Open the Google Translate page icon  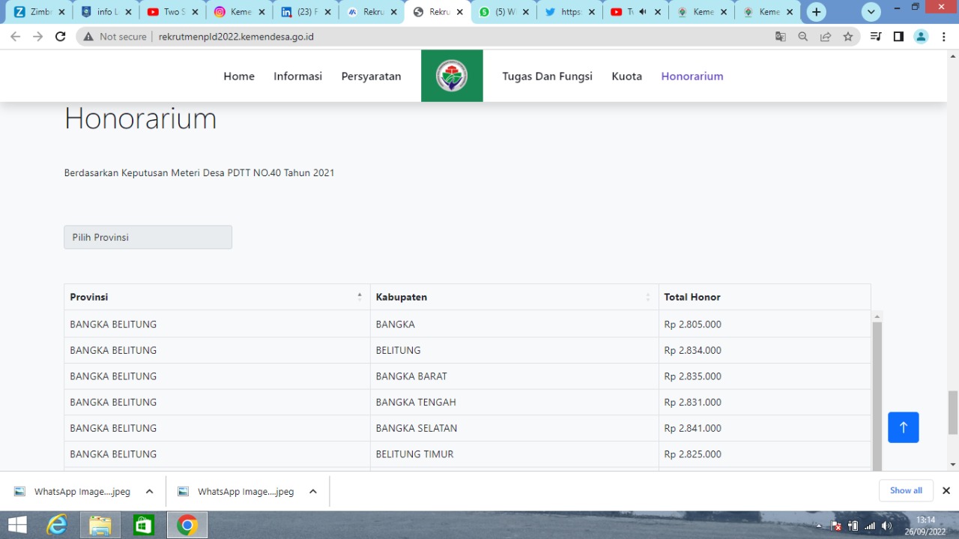point(780,36)
